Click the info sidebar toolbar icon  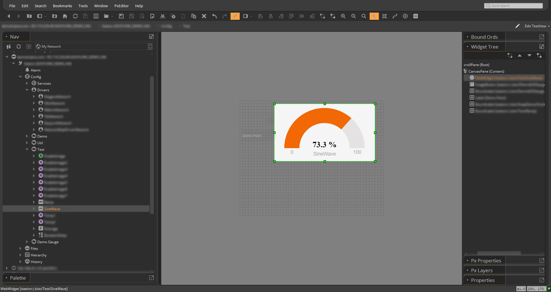point(96,16)
